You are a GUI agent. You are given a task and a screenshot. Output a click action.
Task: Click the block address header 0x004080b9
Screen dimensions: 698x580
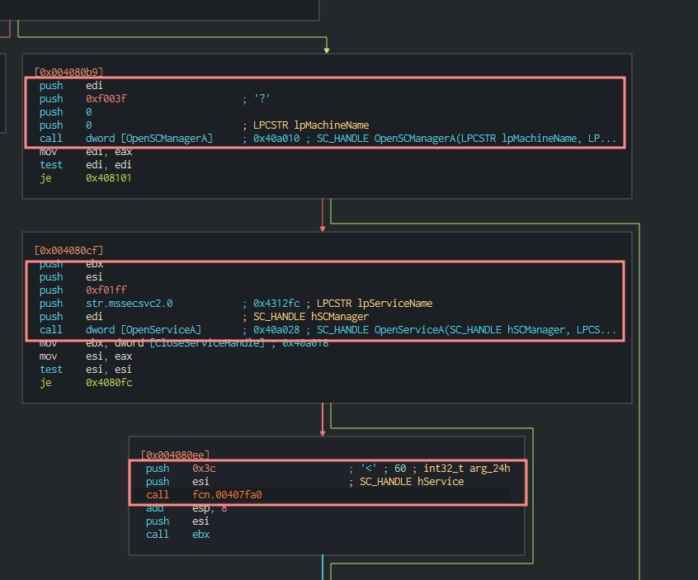click(x=68, y=72)
